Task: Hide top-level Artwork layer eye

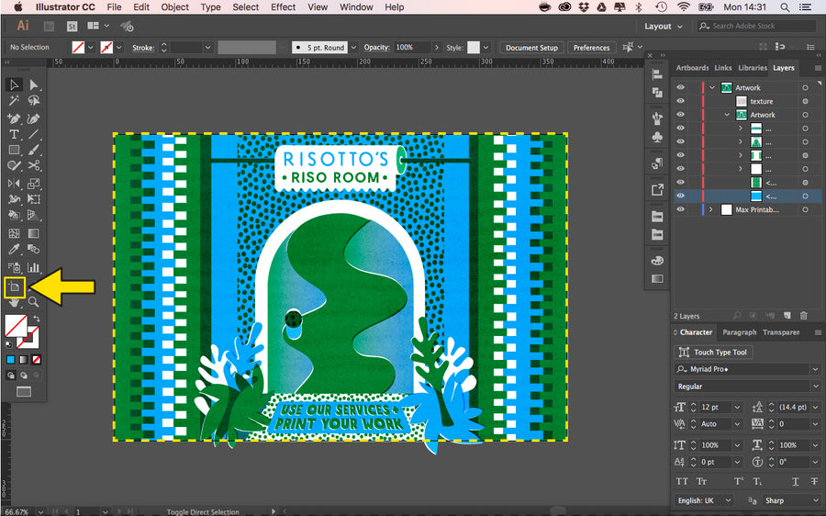Action: click(x=680, y=88)
